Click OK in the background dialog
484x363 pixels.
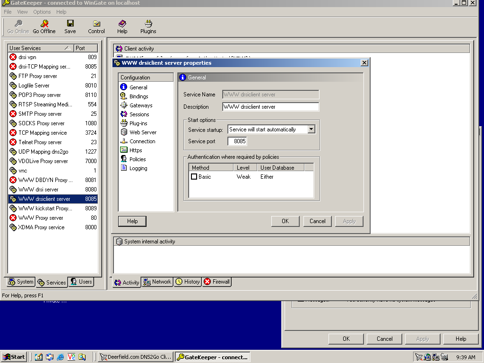click(x=346, y=338)
